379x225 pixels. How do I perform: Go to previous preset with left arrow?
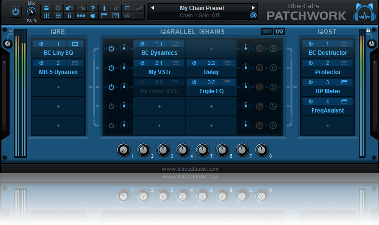(152, 8)
